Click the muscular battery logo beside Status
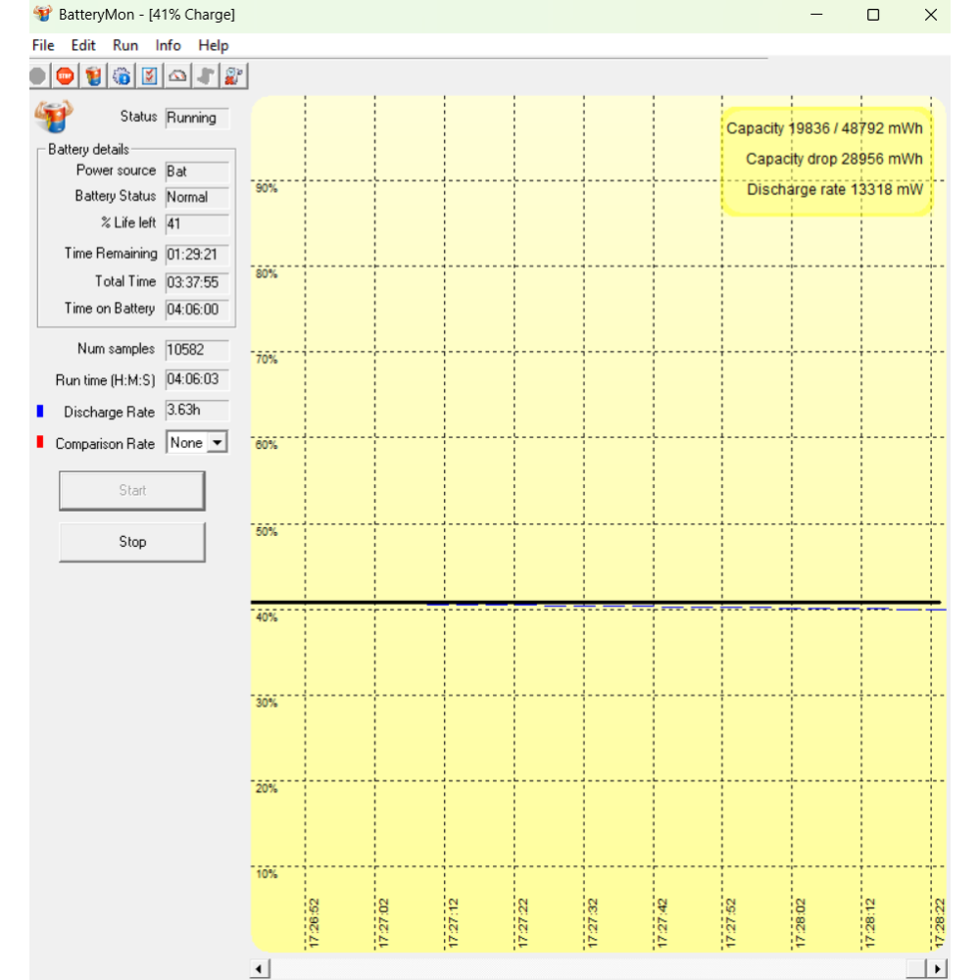 [x=53, y=116]
